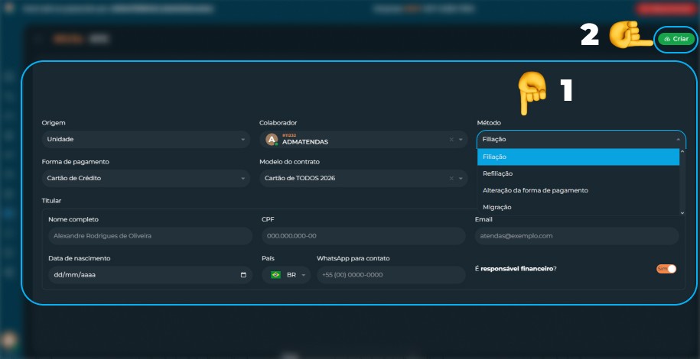
Task: Toggle the responsável financeiro Sim switch
Action: click(x=666, y=269)
